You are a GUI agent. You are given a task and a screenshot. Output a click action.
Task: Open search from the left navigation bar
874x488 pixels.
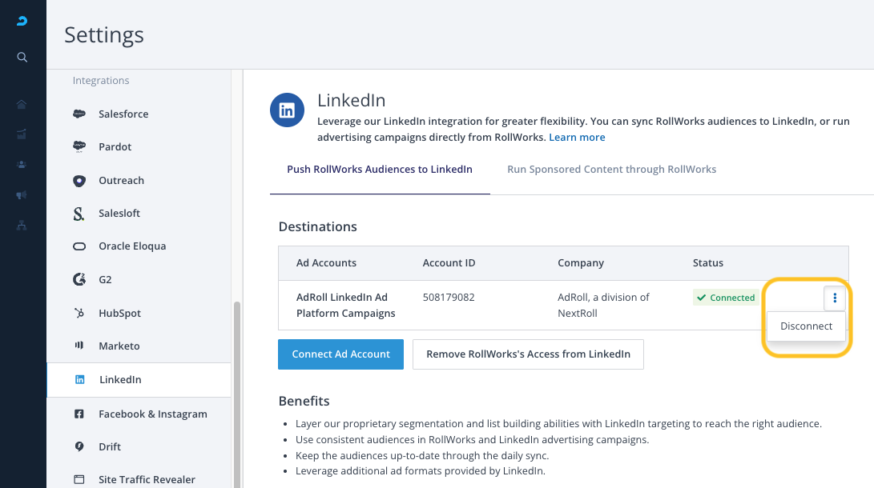click(22, 57)
